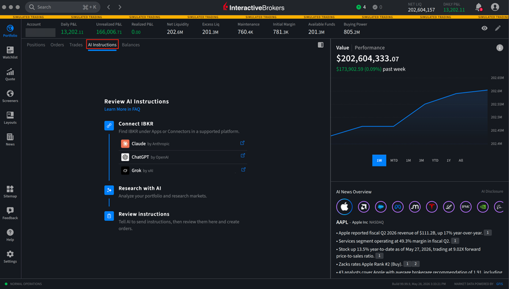
Task: Select the 3M chart range
Action: pos(421,160)
